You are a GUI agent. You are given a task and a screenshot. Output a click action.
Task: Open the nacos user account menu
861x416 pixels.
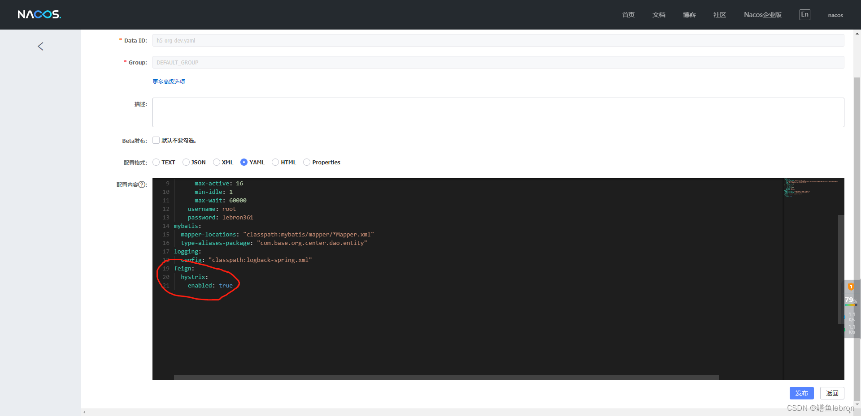coord(835,15)
